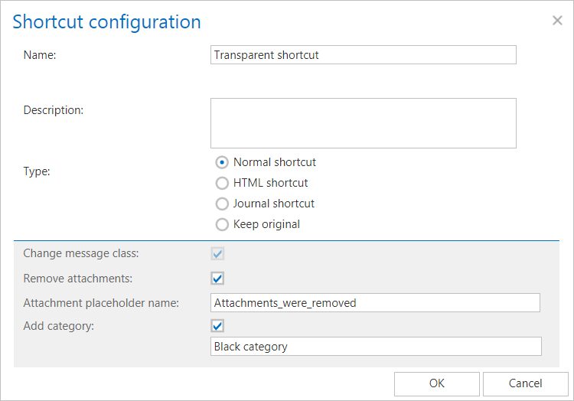Click the Black category text field
Viewport: 574px width, 401px height.
point(375,347)
